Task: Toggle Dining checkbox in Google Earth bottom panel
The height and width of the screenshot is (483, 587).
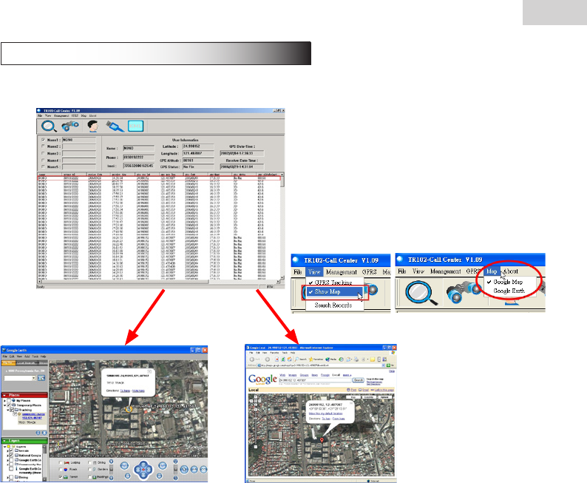Action: (90, 462)
